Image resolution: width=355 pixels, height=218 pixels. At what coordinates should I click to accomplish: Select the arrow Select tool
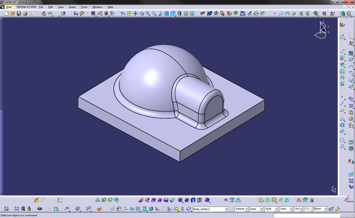pyautogui.click(x=351, y=37)
